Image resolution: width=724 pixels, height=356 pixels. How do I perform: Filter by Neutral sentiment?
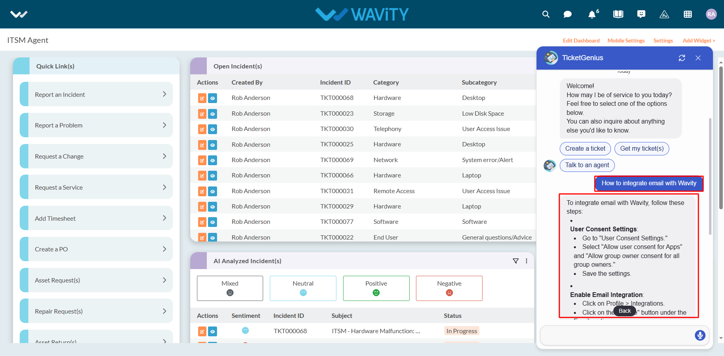coord(303,288)
